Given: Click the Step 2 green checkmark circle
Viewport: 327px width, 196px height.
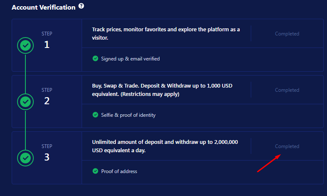Looking at the screenshot, I should click(x=25, y=102).
